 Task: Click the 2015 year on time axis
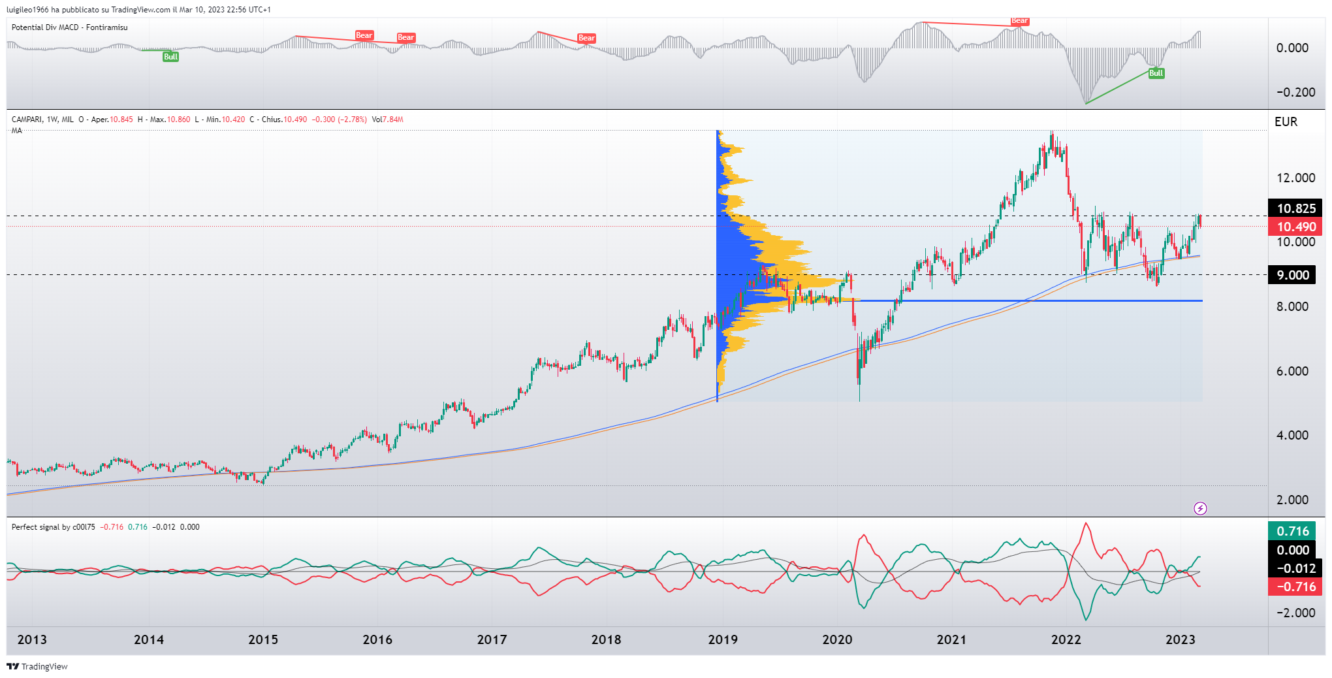pyautogui.click(x=263, y=639)
